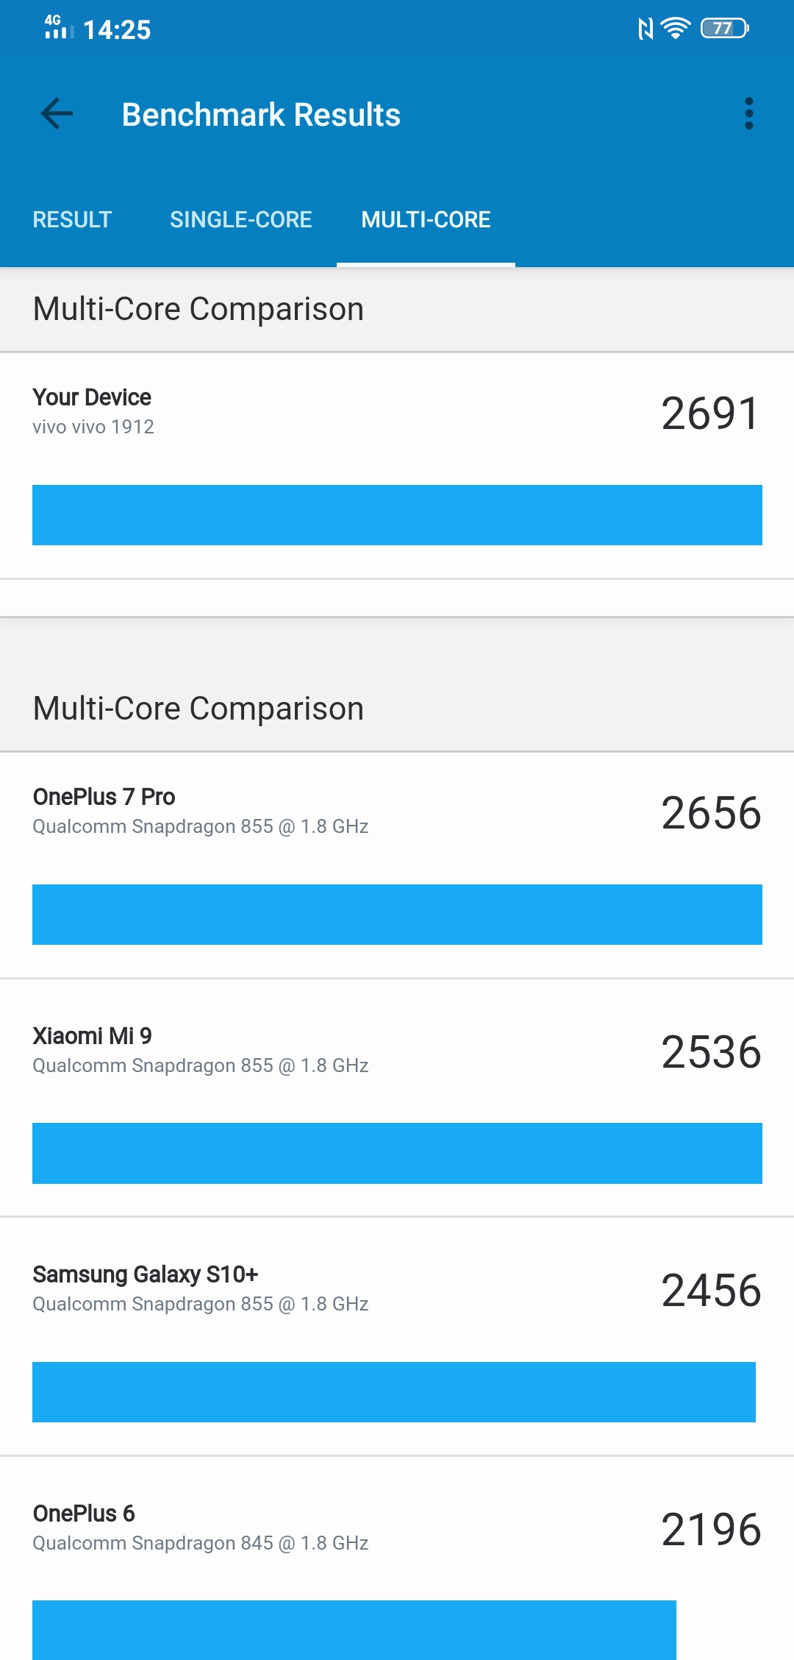Switch to the SINGLE-CORE tab

click(240, 219)
